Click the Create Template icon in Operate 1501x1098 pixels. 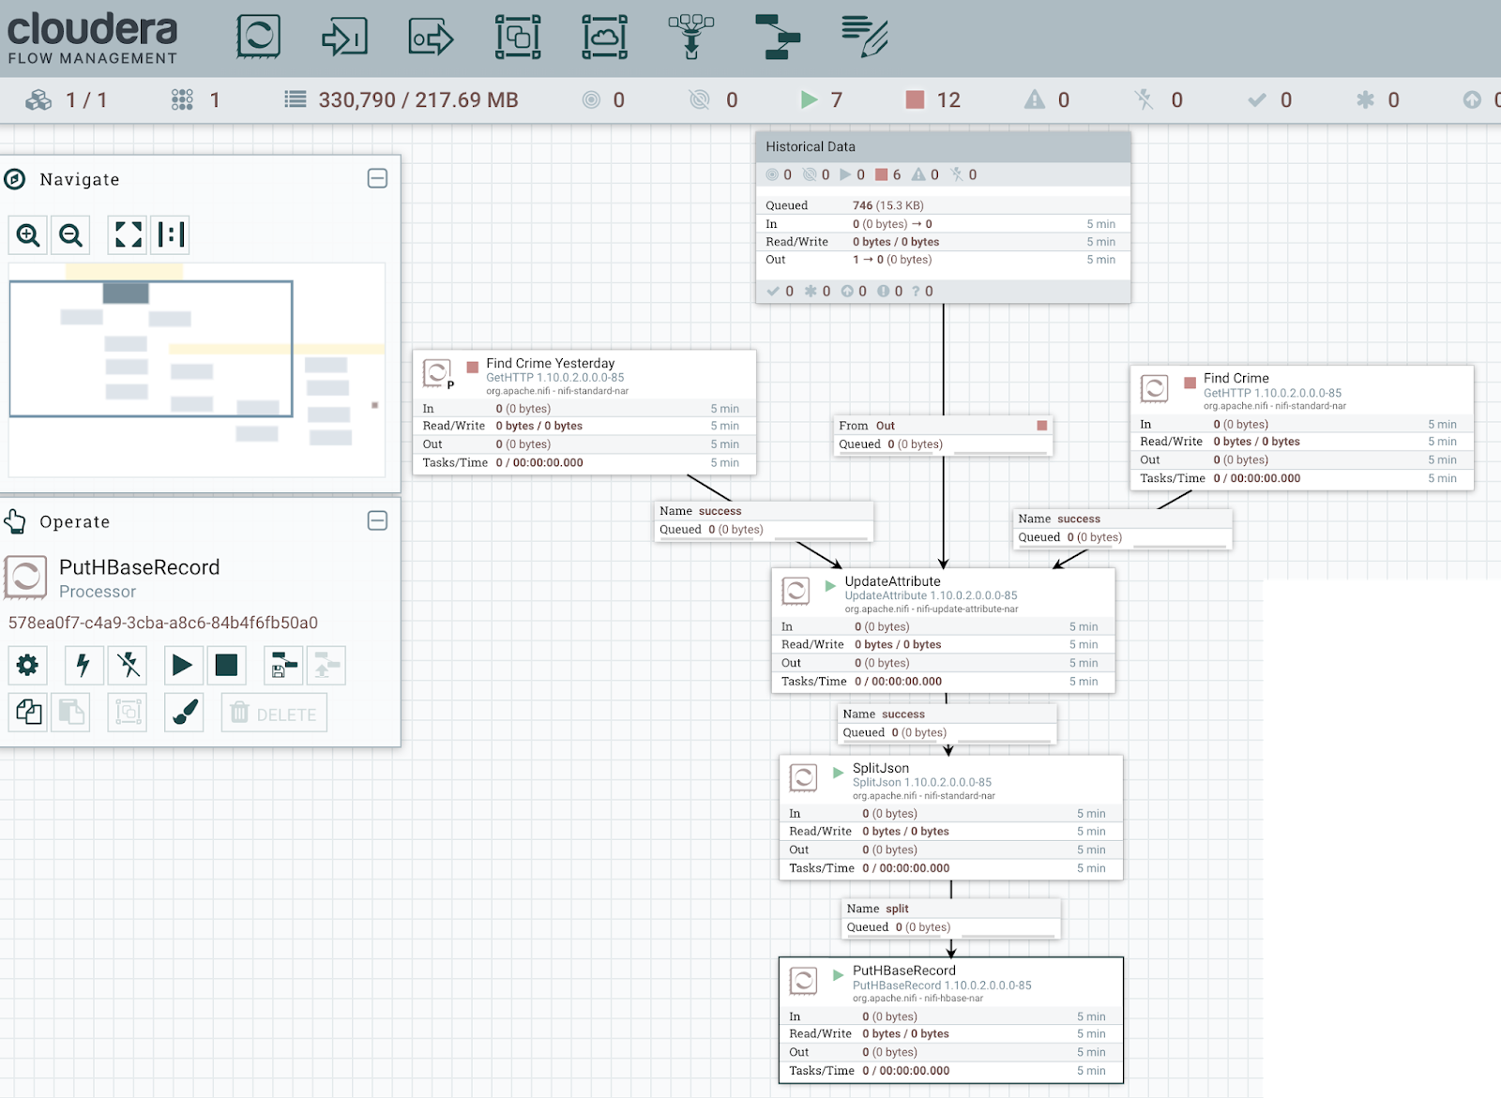point(283,665)
